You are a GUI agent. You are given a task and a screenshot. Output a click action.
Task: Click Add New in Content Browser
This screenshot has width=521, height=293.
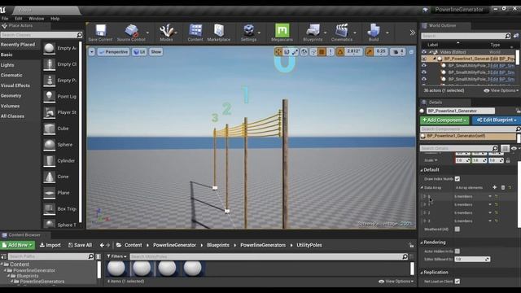[x=18, y=245]
